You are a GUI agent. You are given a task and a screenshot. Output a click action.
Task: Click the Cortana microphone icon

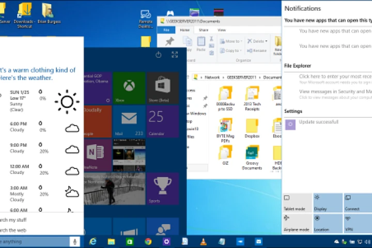tap(75, 242)
